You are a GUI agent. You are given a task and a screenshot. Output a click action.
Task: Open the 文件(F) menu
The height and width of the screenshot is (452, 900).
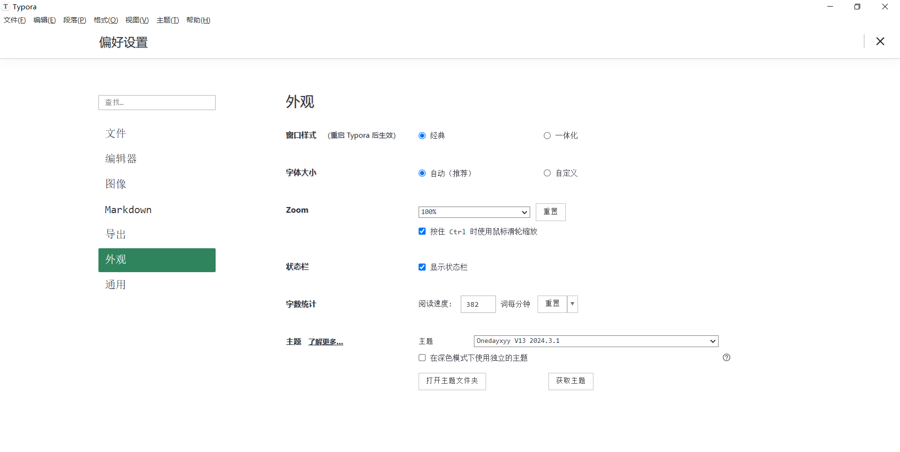[15, 20]
